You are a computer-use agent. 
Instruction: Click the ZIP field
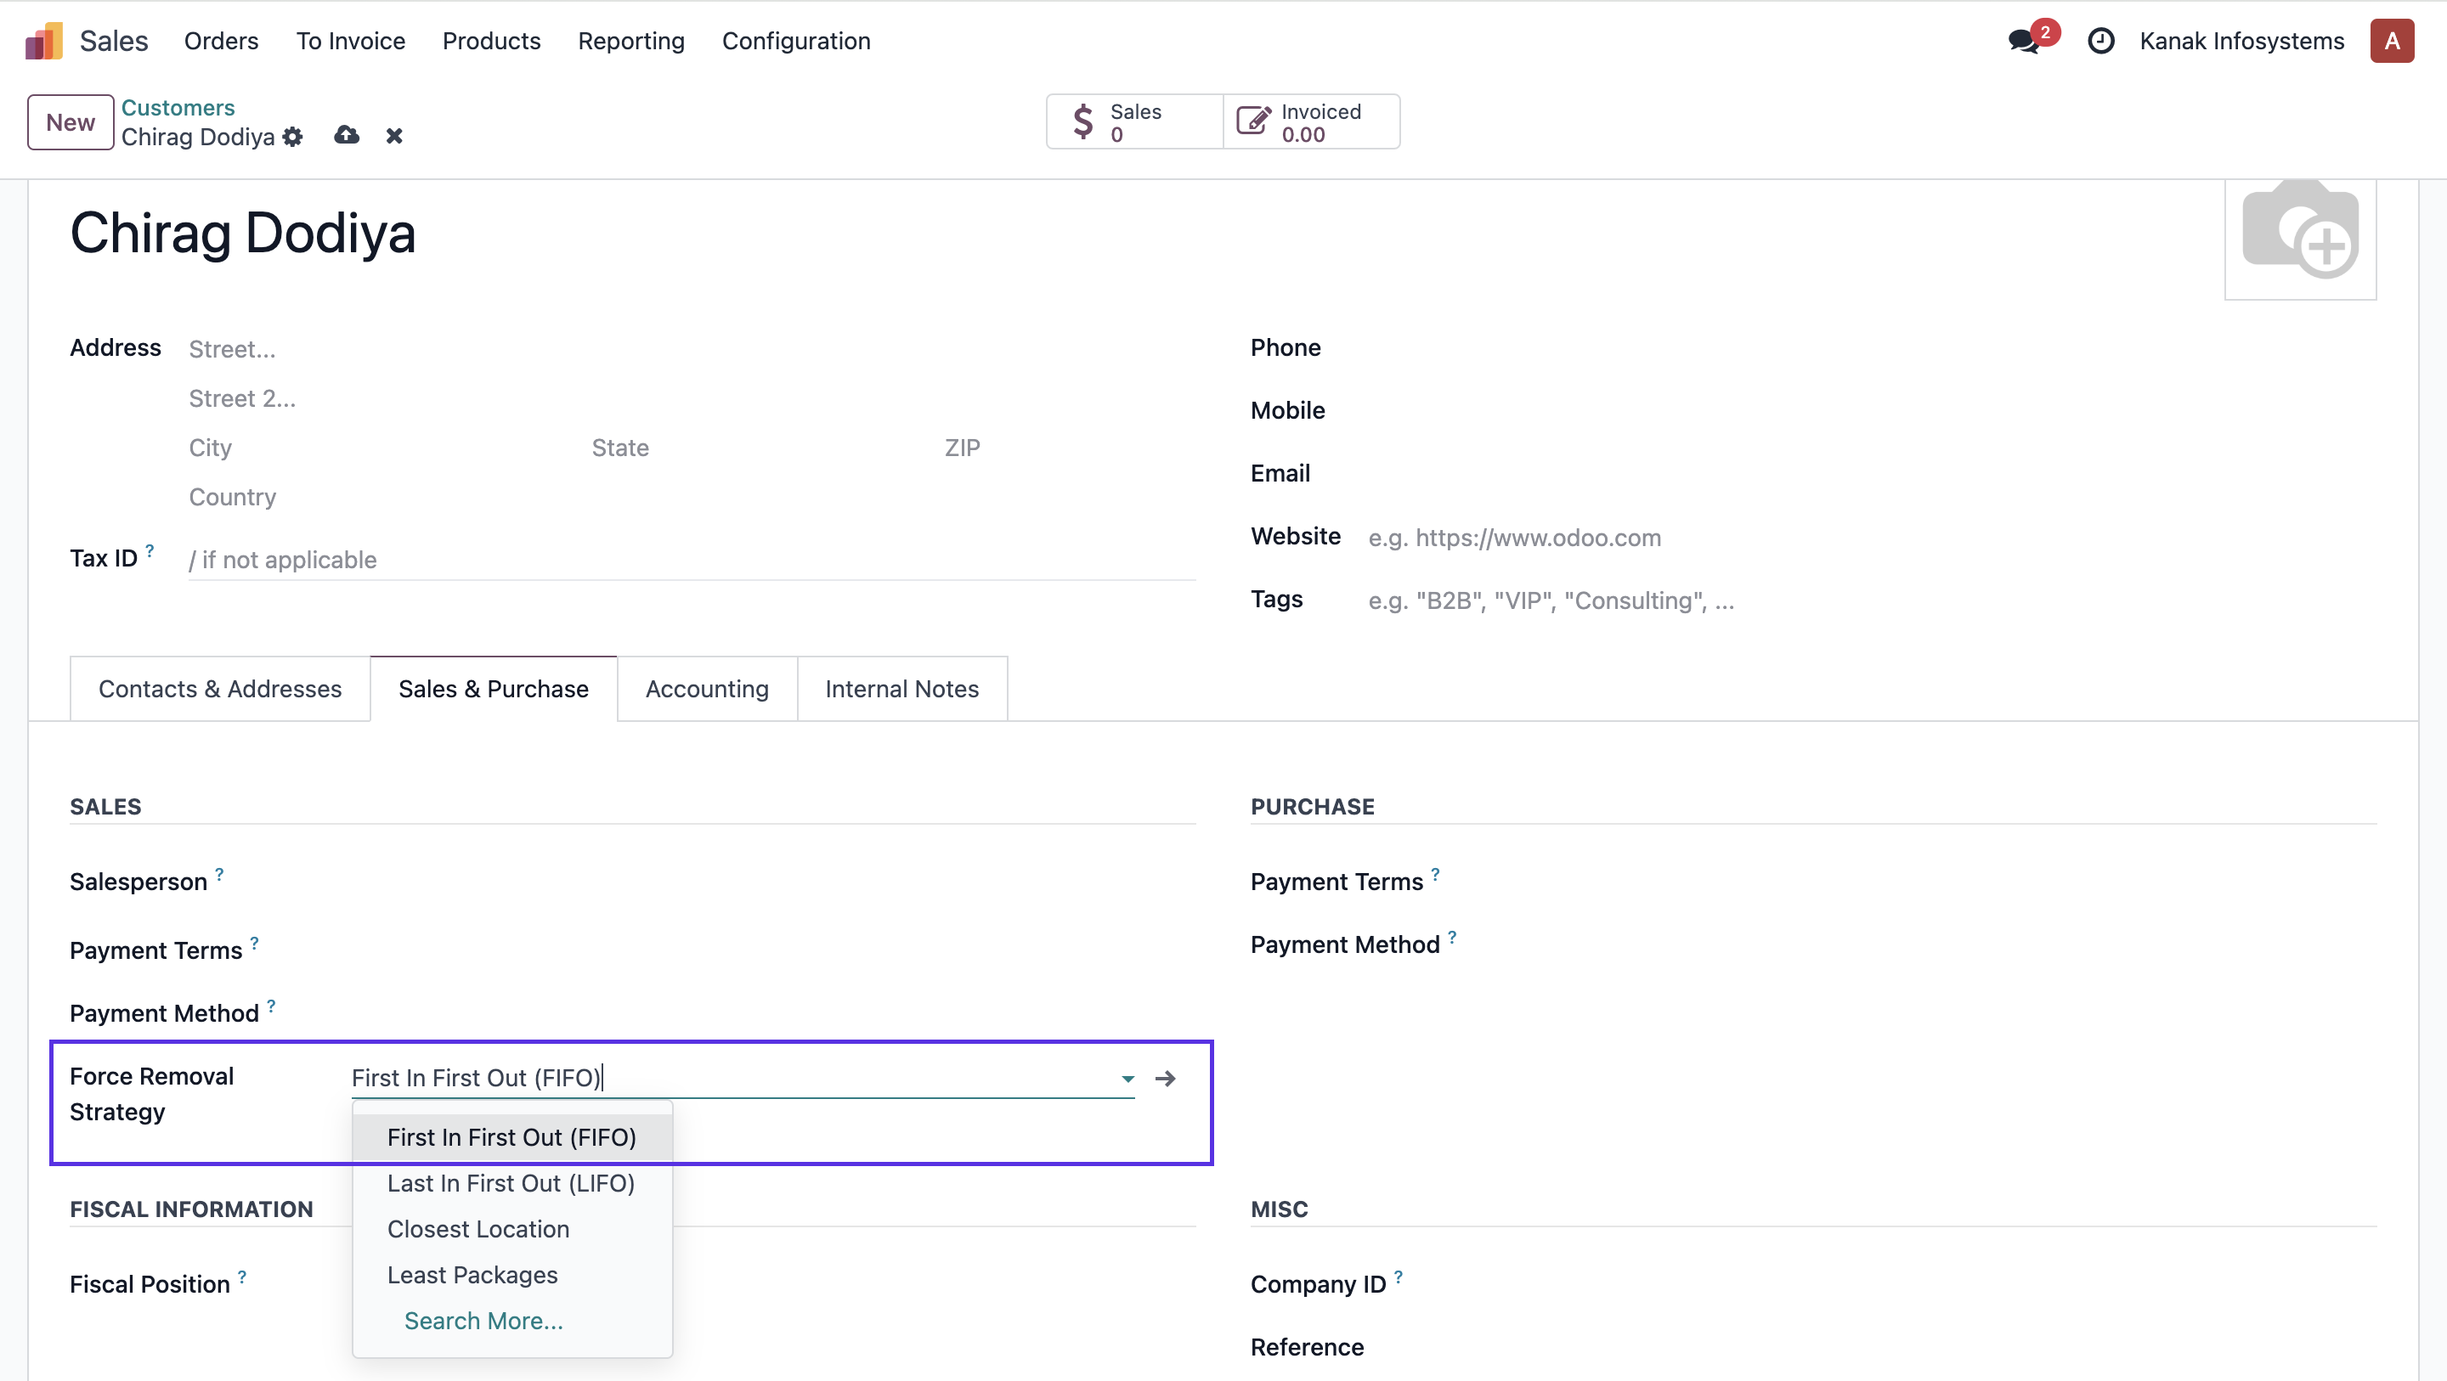pyautogui.click(x=1069, y=448)
